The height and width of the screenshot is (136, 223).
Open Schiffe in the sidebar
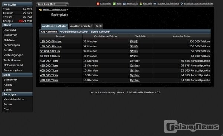pyautogui.click(x=8, y=50)
